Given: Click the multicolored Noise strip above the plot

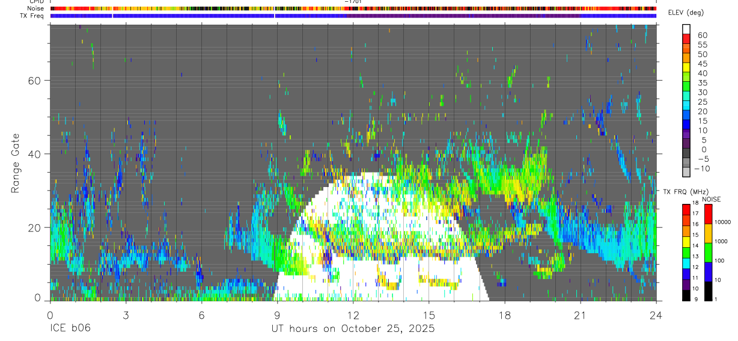Looking at the screenshot, I should 353,8.
